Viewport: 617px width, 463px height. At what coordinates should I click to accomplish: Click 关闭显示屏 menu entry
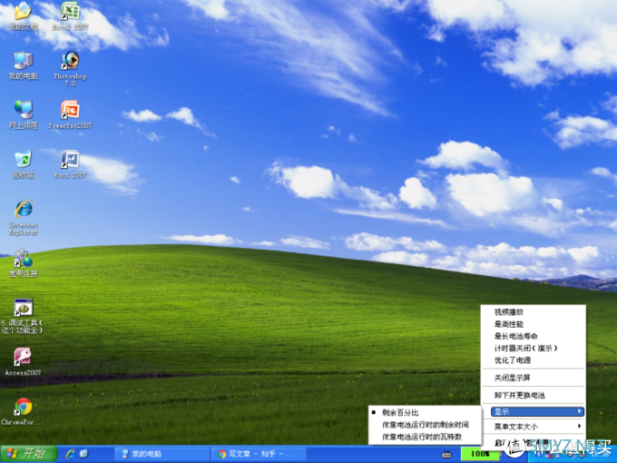[534, 378]
